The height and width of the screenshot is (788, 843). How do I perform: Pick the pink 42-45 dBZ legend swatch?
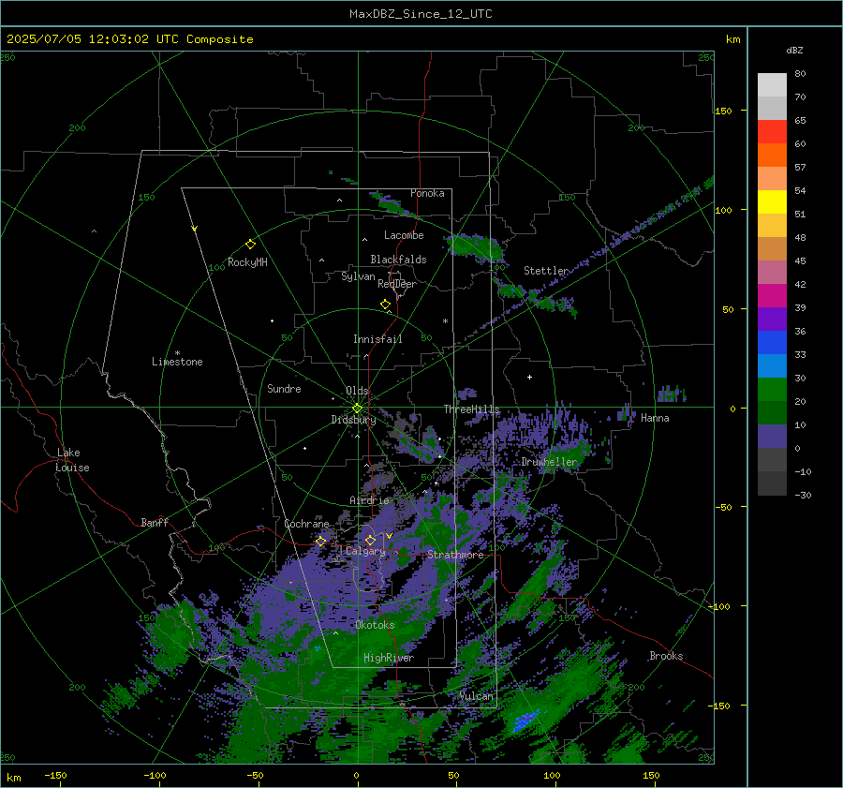772,272
